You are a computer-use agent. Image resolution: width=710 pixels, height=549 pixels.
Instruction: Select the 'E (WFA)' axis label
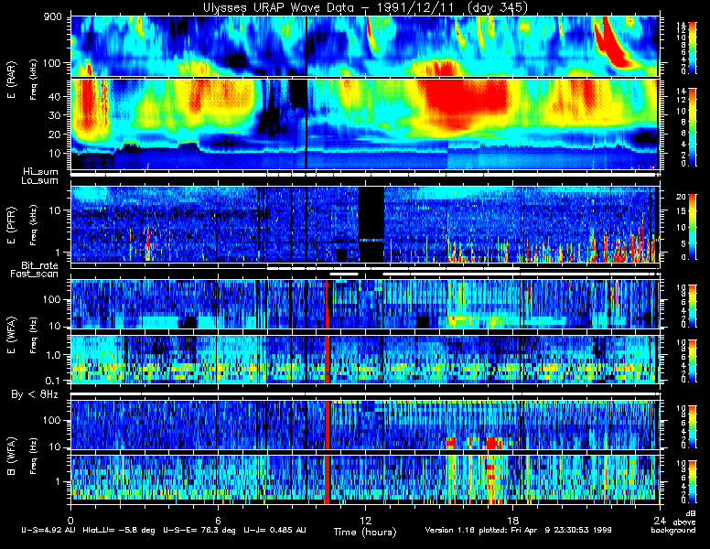(x=11, y=335)
